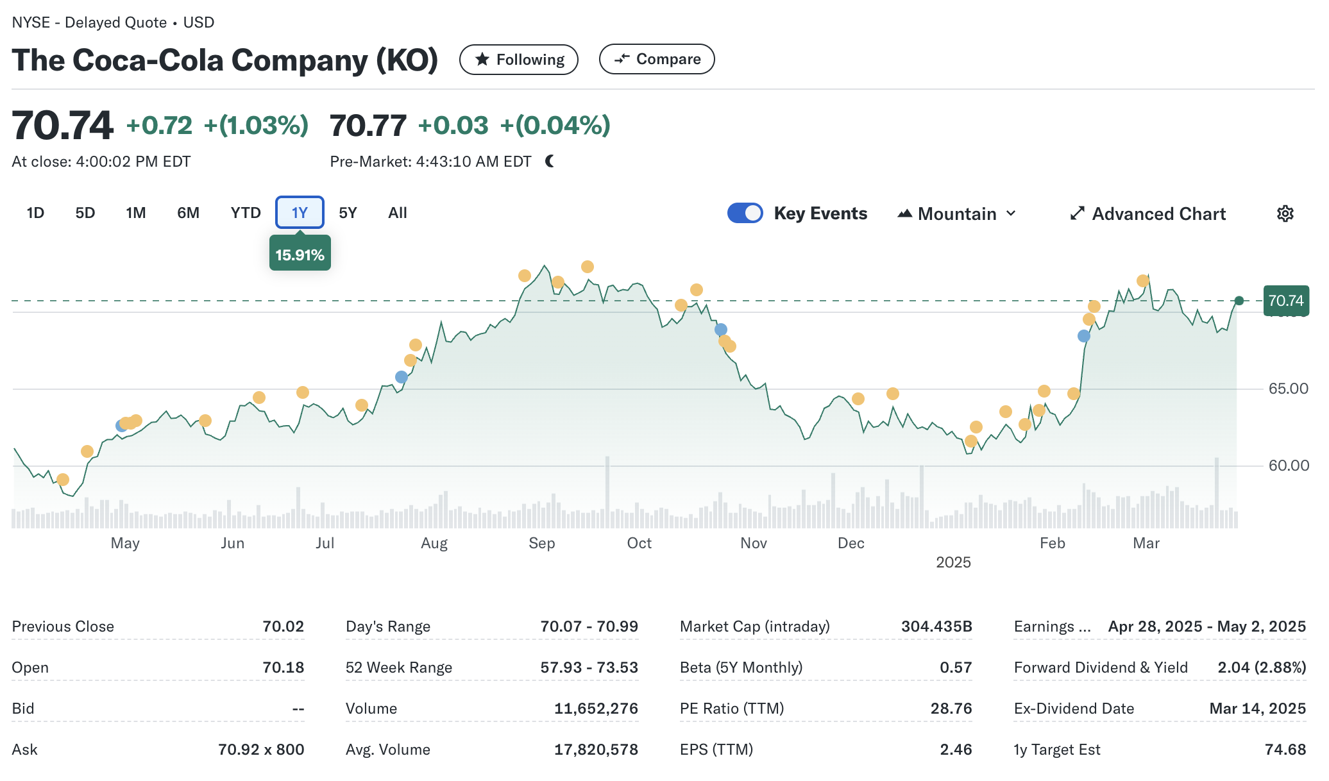Switch to the YTD range

tap(246, 213)
